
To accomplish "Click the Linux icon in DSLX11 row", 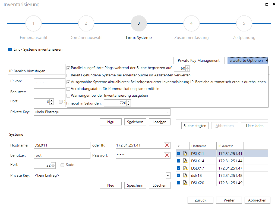I will [x=185, y=154].
